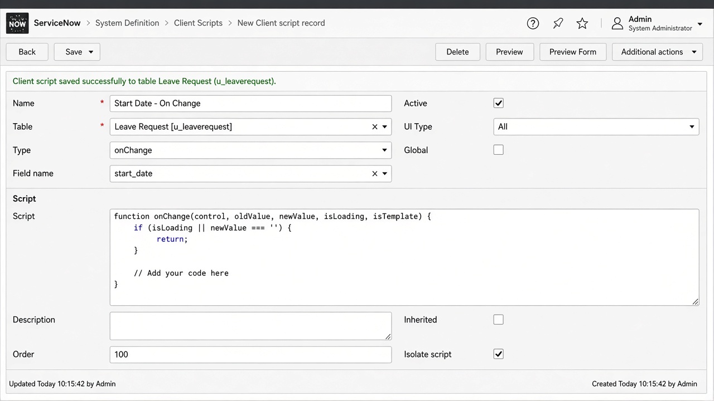Click the Delete button
The image size is (714, 401).
(457, 52)
